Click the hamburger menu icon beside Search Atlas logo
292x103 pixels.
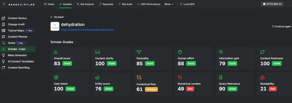(x=4, y=4)
